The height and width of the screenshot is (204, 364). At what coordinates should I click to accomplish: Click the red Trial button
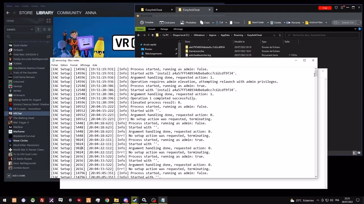[x=325, y=8]
